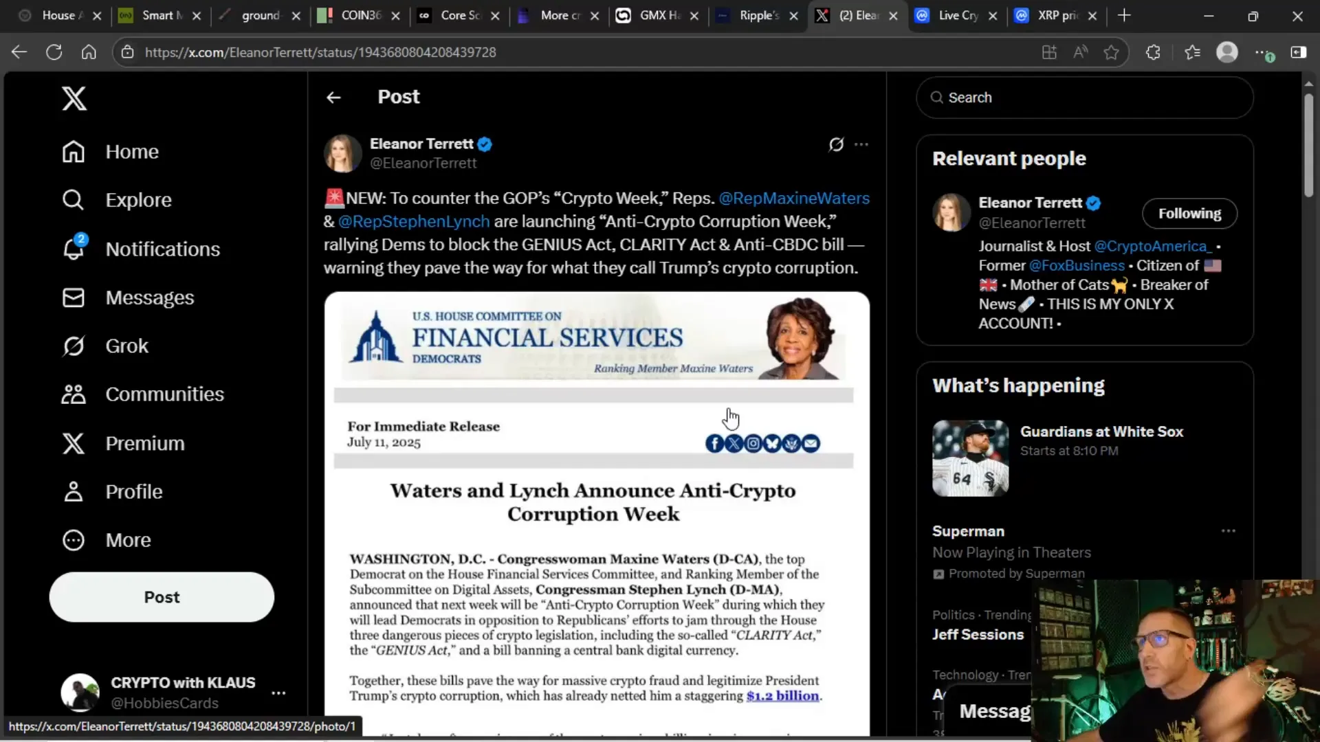
Task: Switch to Smart M tab
Action: (x=158, y=15)
